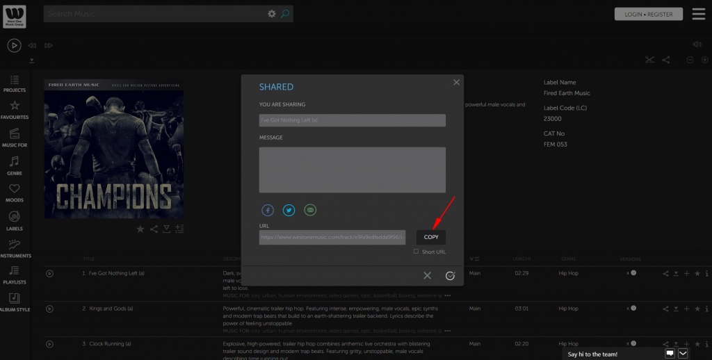Open Favourites in the sidebar
Image resolution: width=712 pixels, height=360 pixels.
point(15,111)
